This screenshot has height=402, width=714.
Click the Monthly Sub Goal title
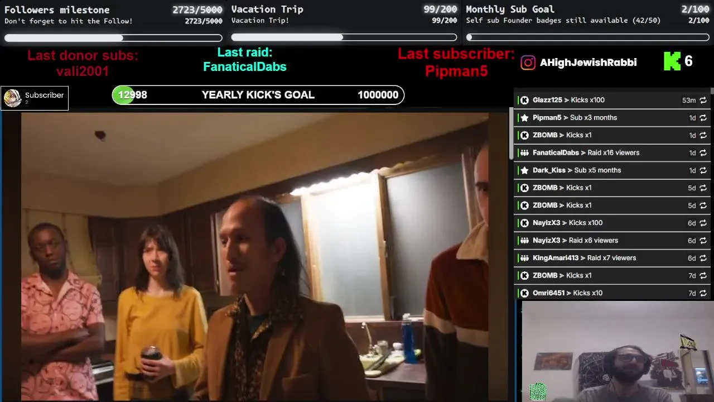510,9
